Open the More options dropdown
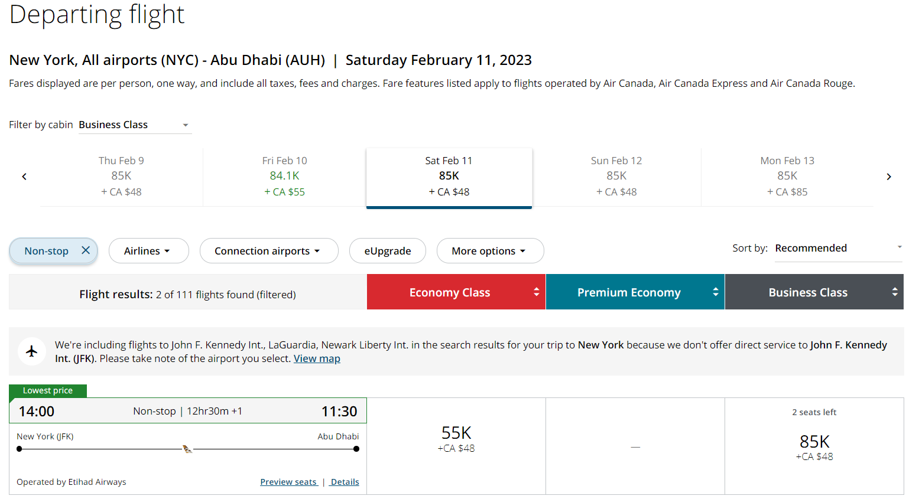Image resolution: width=919 pixels, height=499 pixels. [x=490, y=250]
